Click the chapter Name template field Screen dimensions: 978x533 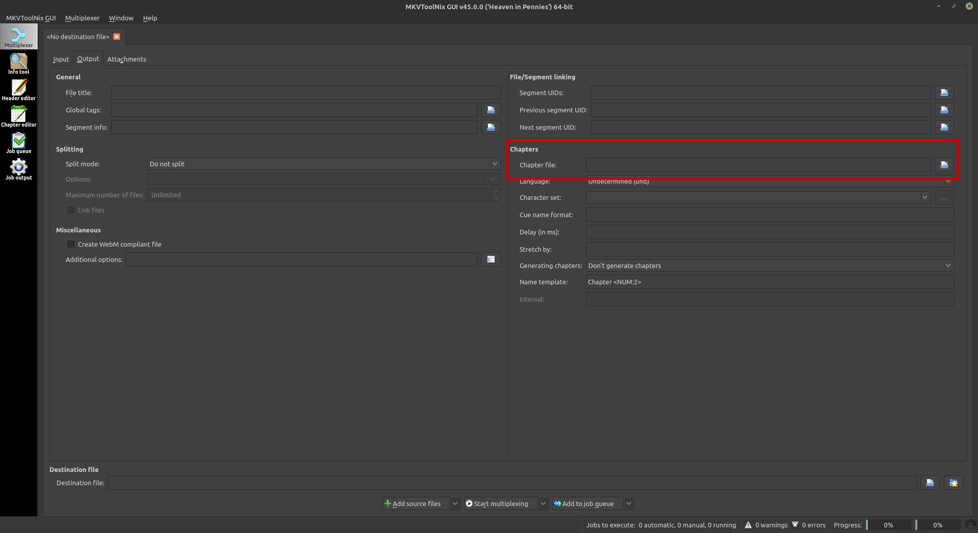click(x=770, y=282)
